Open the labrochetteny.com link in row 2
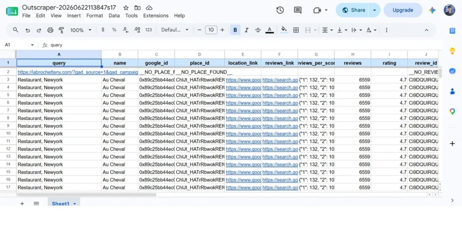The height and width of the screenshot is (234, 462). click(78, 72)
